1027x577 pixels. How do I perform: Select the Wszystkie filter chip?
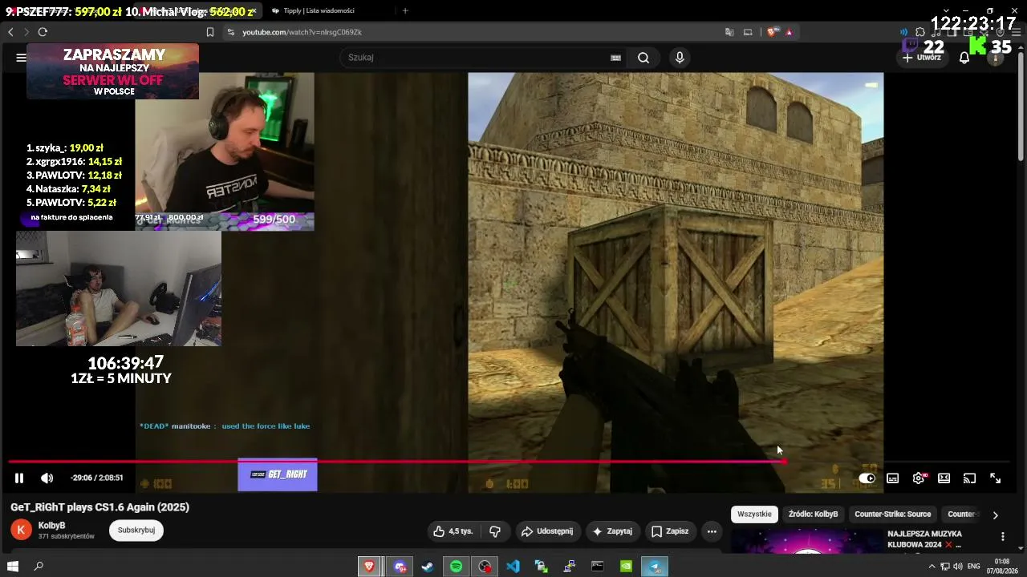click(754, 514)
